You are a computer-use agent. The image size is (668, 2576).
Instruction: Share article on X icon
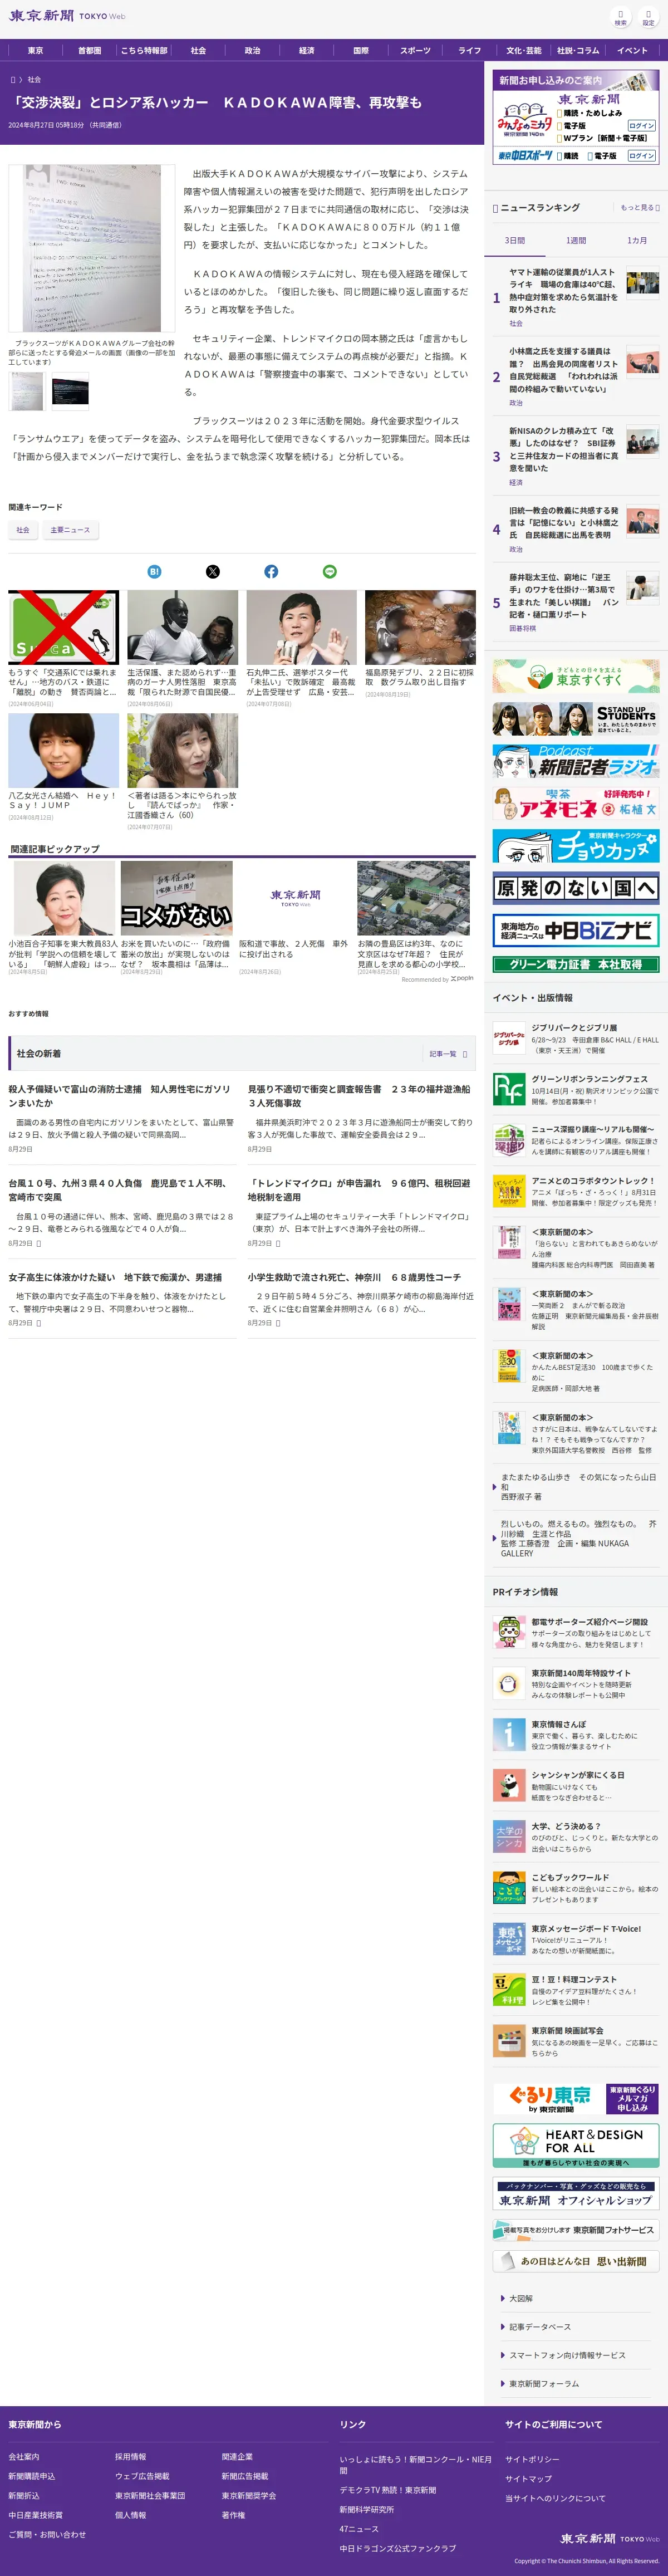212,571
